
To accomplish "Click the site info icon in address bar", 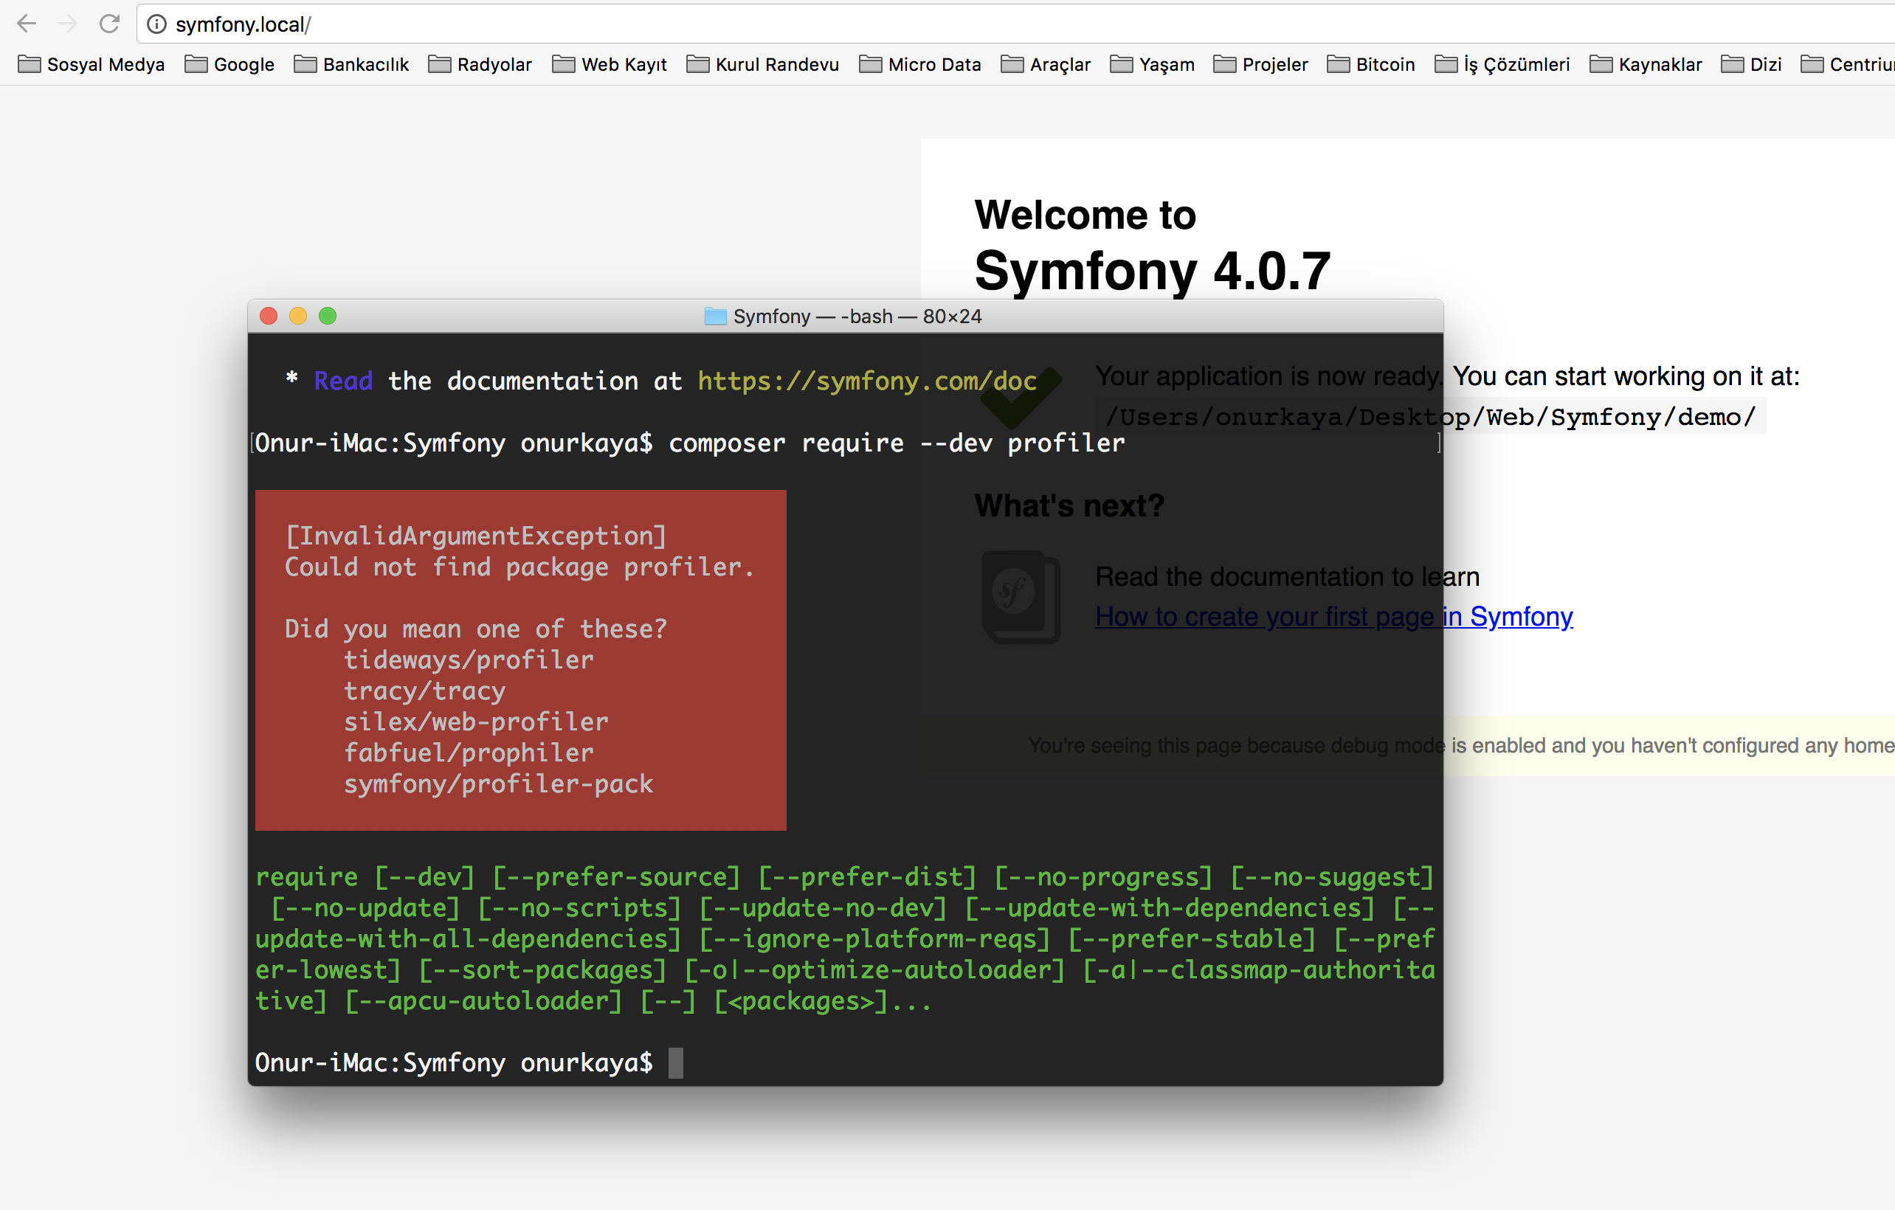I will (156, 24).
